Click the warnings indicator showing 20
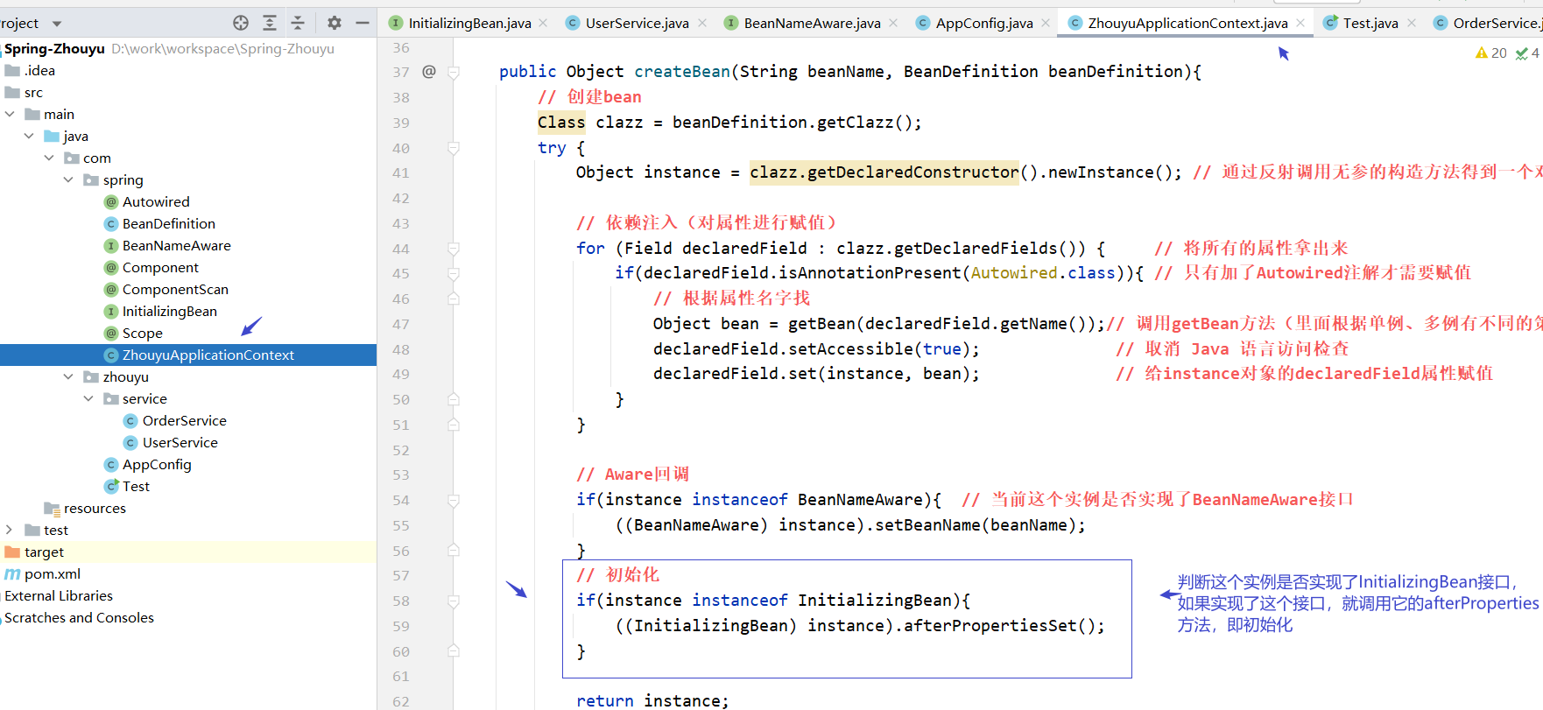This screenshot has width=1543, height=710. point(1490,53)
